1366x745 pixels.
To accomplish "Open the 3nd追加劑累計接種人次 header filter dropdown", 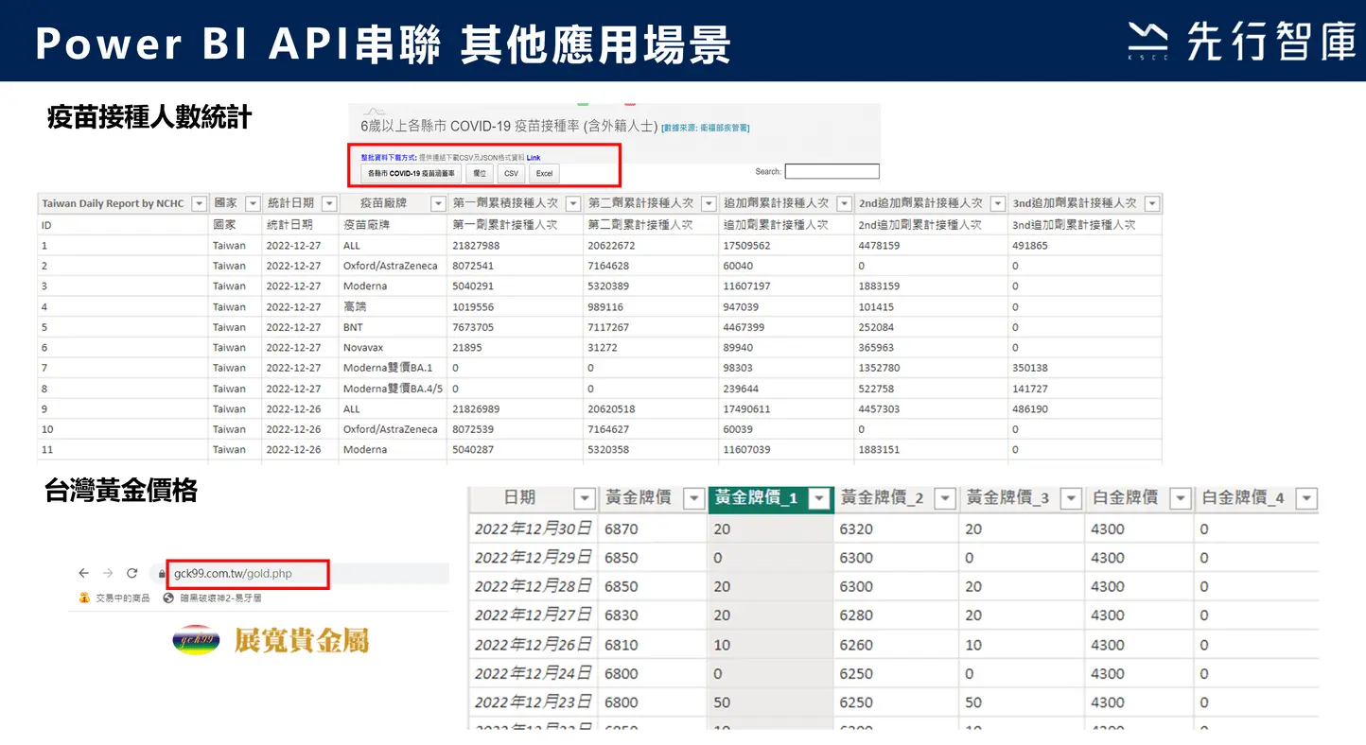I will [x=1151, y=203].
